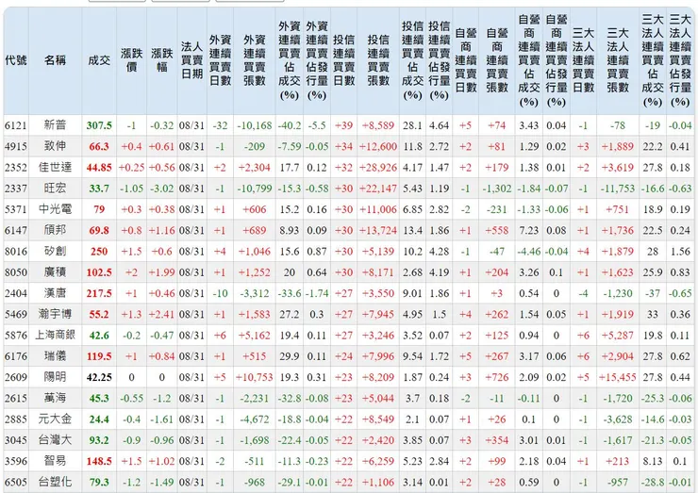The height and width of the screenshot is (493, 698).
Task: Click foreign volume +10,753 in 陽明 row
Action: 254,378
